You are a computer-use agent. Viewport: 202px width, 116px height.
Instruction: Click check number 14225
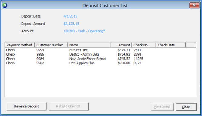tap(138, 59)
